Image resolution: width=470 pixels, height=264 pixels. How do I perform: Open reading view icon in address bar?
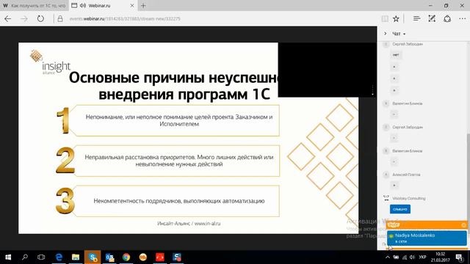pyautogui.click(x=385, y=18)
